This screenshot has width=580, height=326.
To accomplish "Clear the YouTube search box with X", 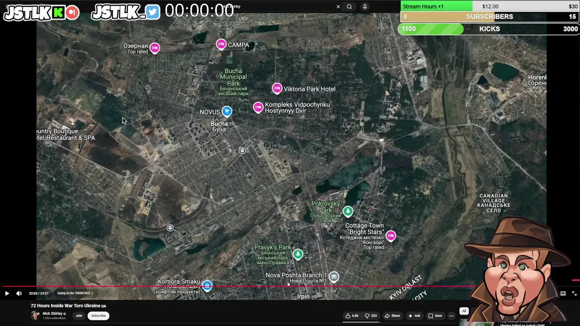I will click(x=338, y=6).
